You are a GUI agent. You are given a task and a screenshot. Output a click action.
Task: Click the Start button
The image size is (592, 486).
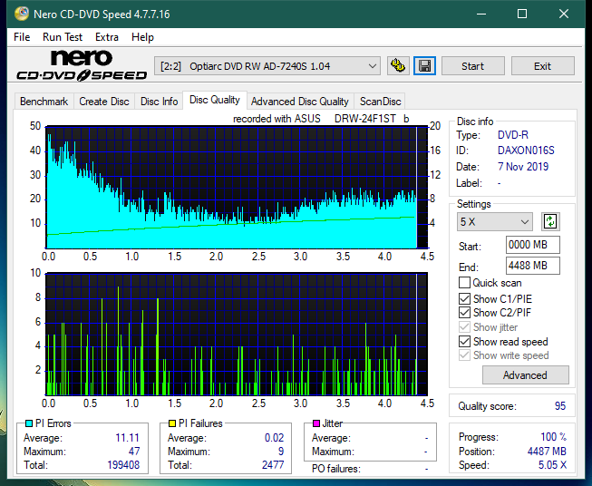click(x=472, y=66)
